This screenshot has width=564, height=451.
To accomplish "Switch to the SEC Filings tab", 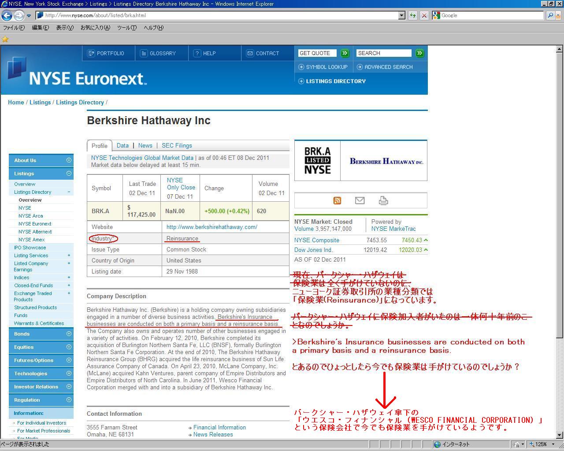I will 177,146.
